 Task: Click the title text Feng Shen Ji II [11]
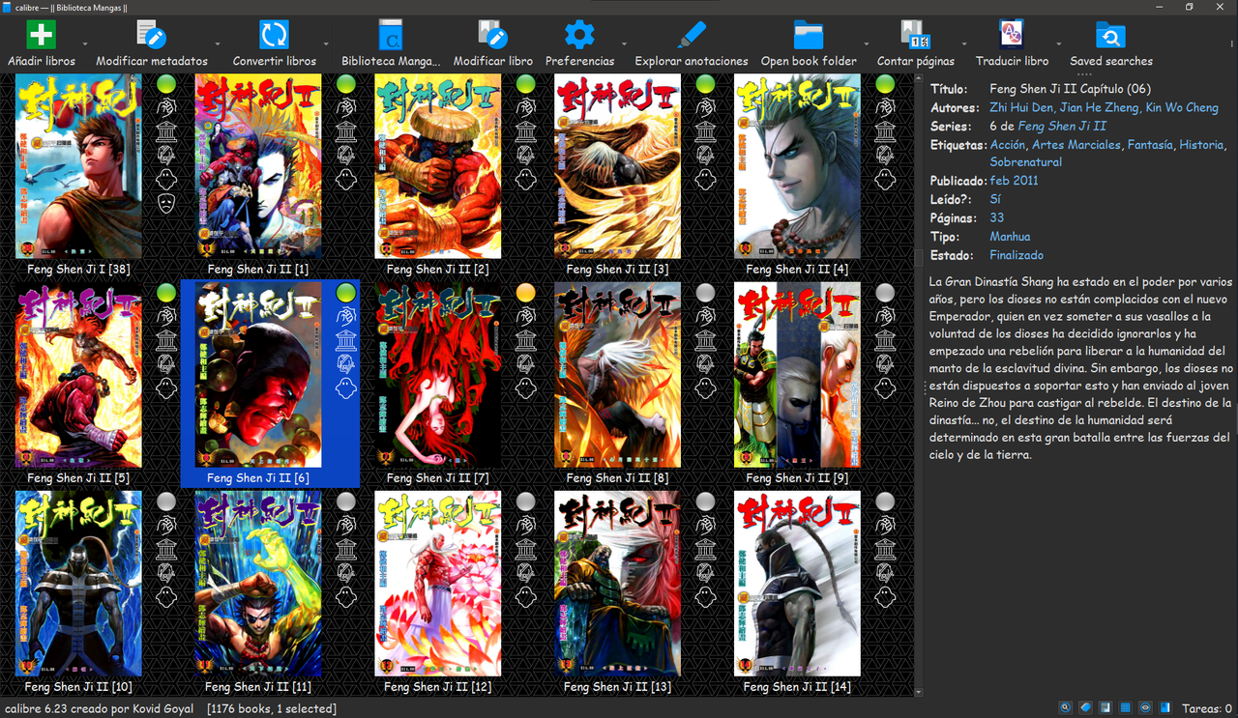[258, 687]
